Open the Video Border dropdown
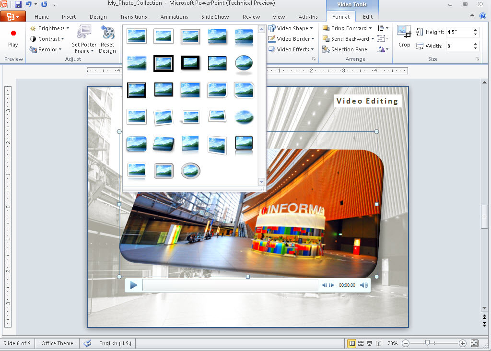This screenshot has height=351, width=491. [x=291, y=39]
